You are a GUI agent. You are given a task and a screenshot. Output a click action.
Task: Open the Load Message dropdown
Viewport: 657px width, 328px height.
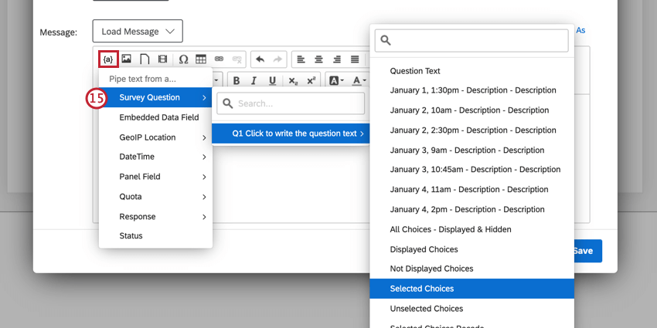[x=138, y=32]
